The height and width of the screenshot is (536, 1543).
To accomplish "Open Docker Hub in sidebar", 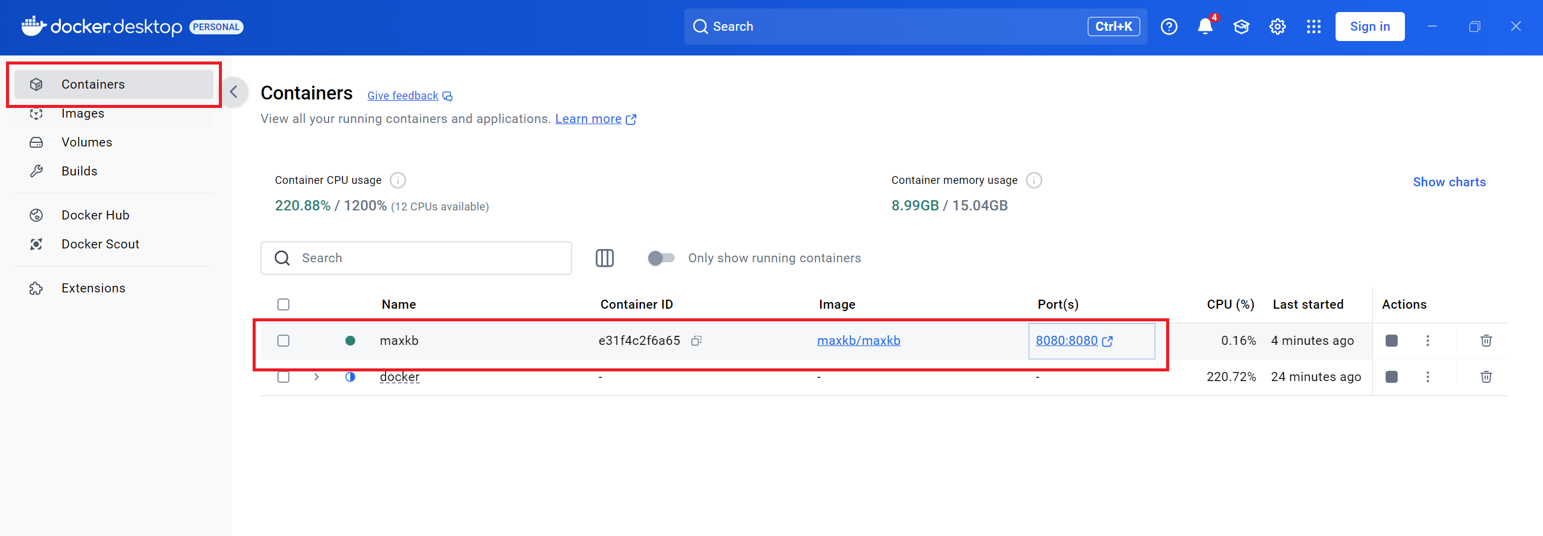I will coord(114,215).
